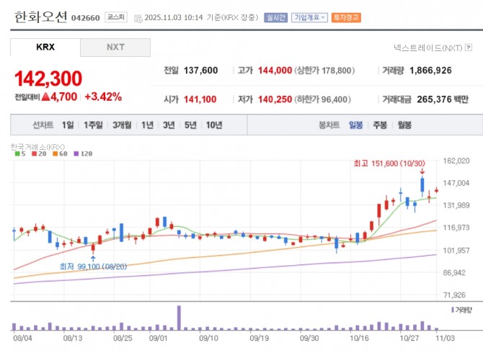Click the 162,020 price axis label
Screen dimensions: 483x353
[x=456, y=161]
